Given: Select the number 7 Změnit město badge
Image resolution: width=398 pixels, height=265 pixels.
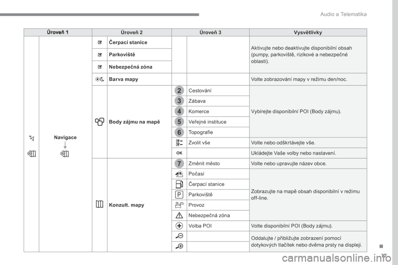Looking at the screenshot, I should 179,163.
